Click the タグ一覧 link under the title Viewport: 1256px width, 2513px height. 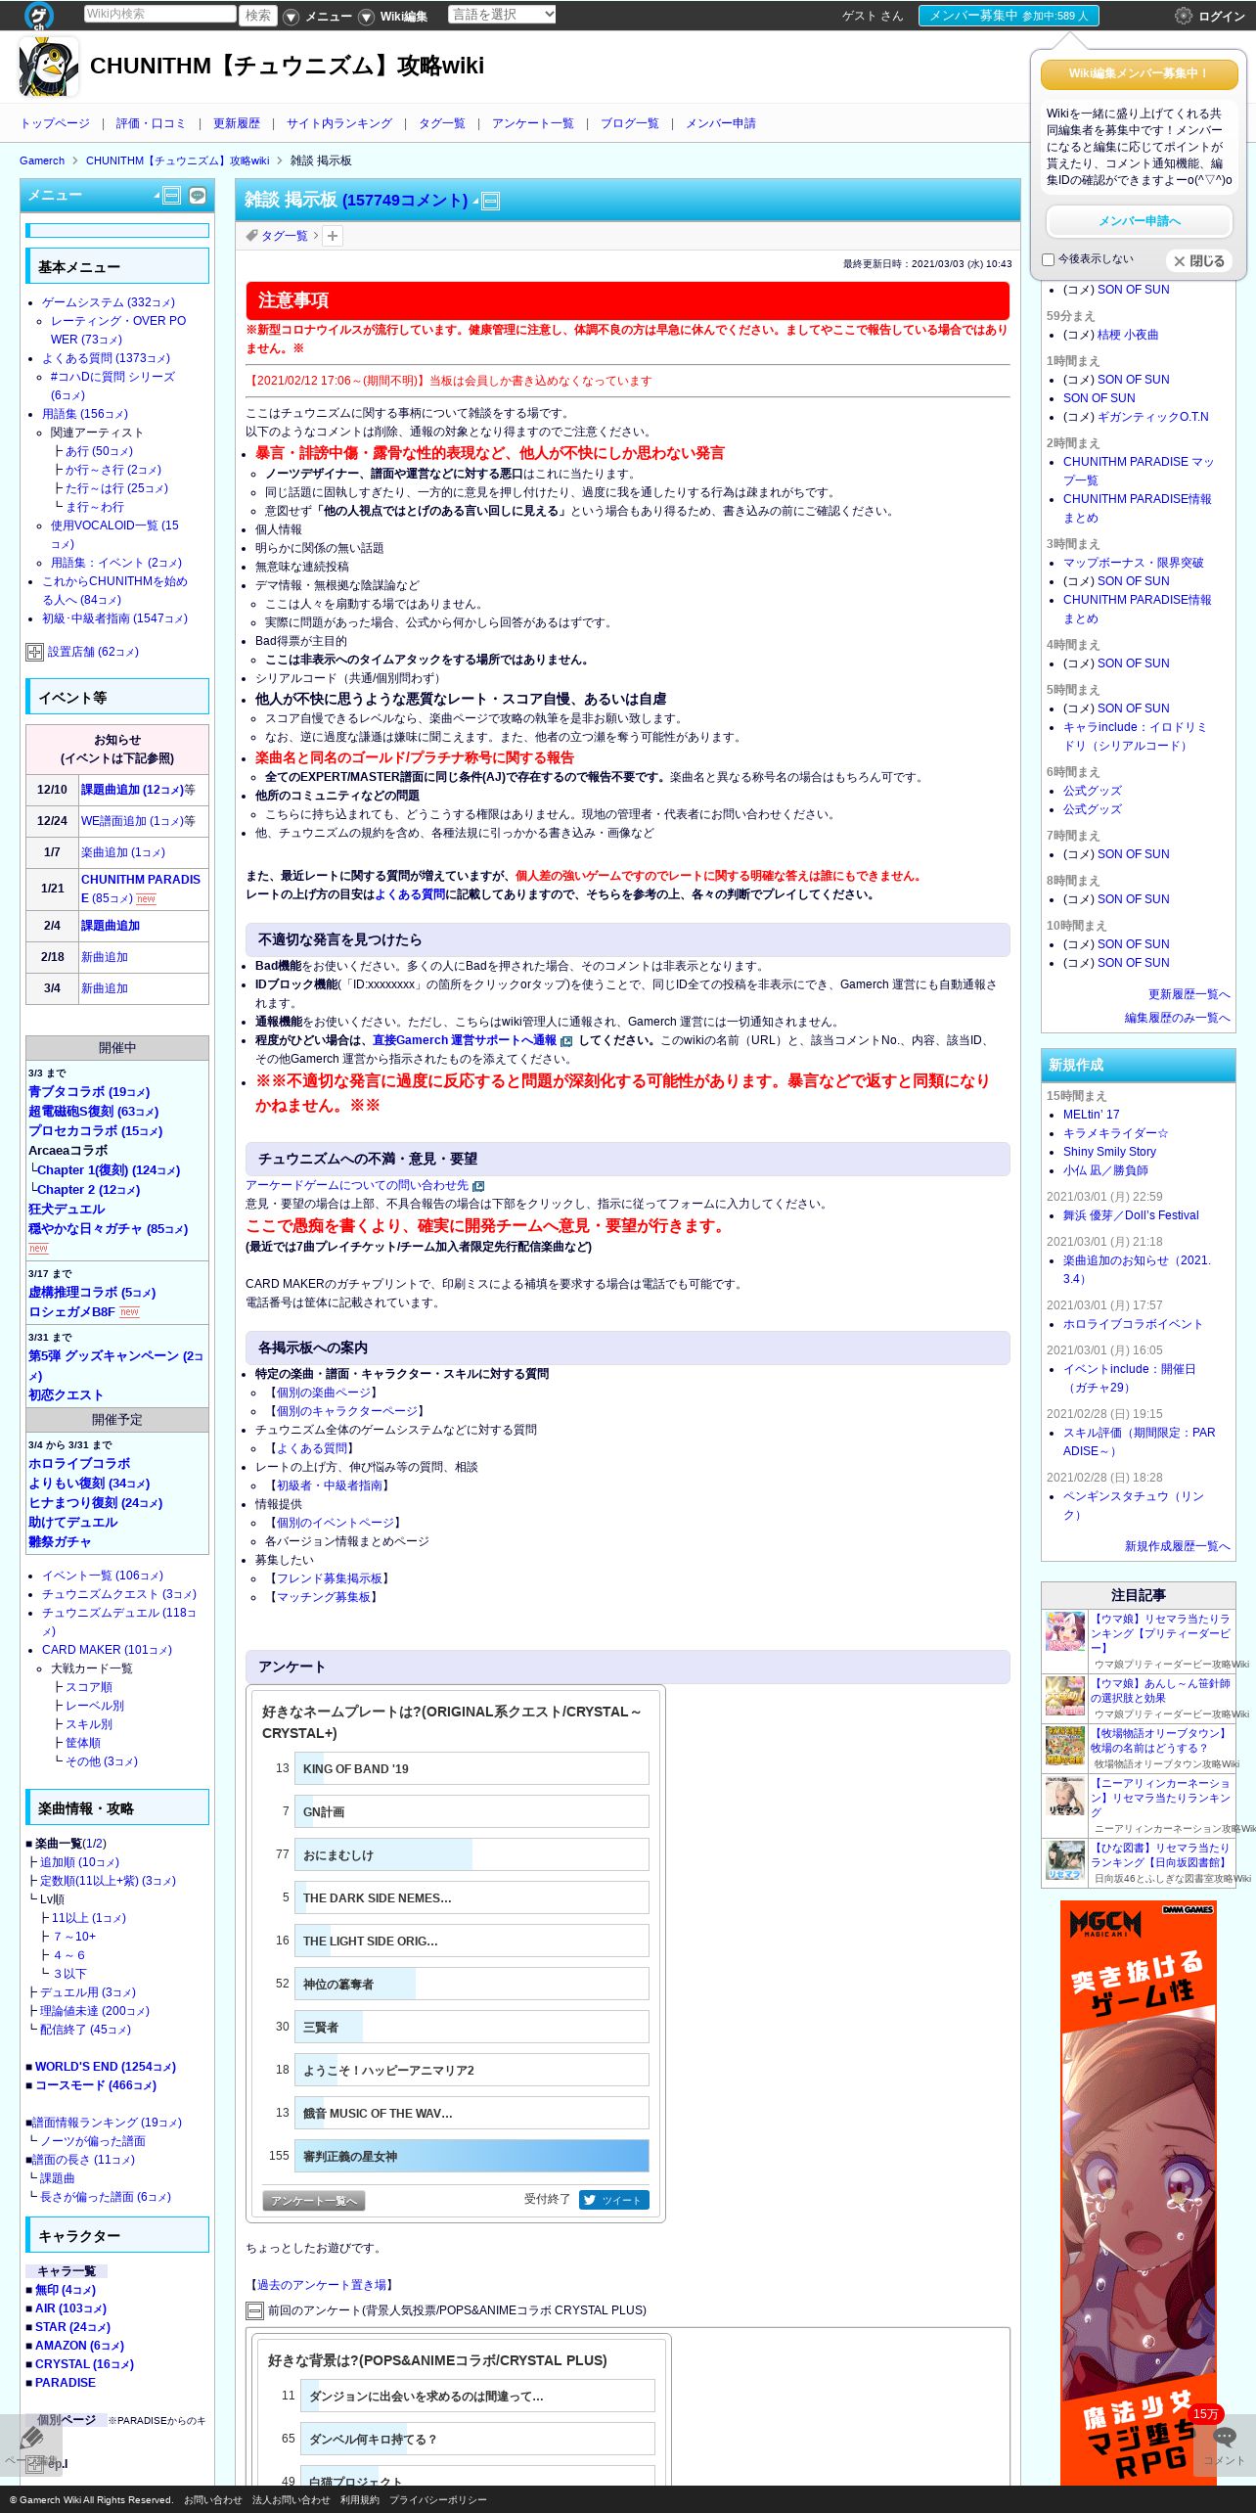click(x=284, y=236)
